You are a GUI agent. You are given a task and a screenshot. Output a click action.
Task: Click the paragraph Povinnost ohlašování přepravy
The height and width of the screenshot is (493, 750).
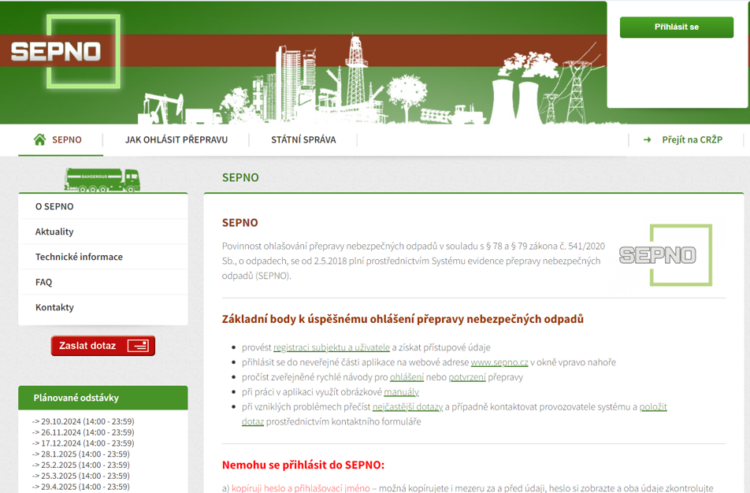click(414, 261)
